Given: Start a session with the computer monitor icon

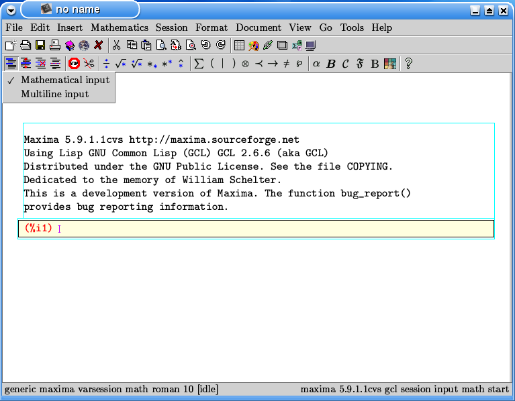Looking at the screenshot, I should (x=310, y=45).
